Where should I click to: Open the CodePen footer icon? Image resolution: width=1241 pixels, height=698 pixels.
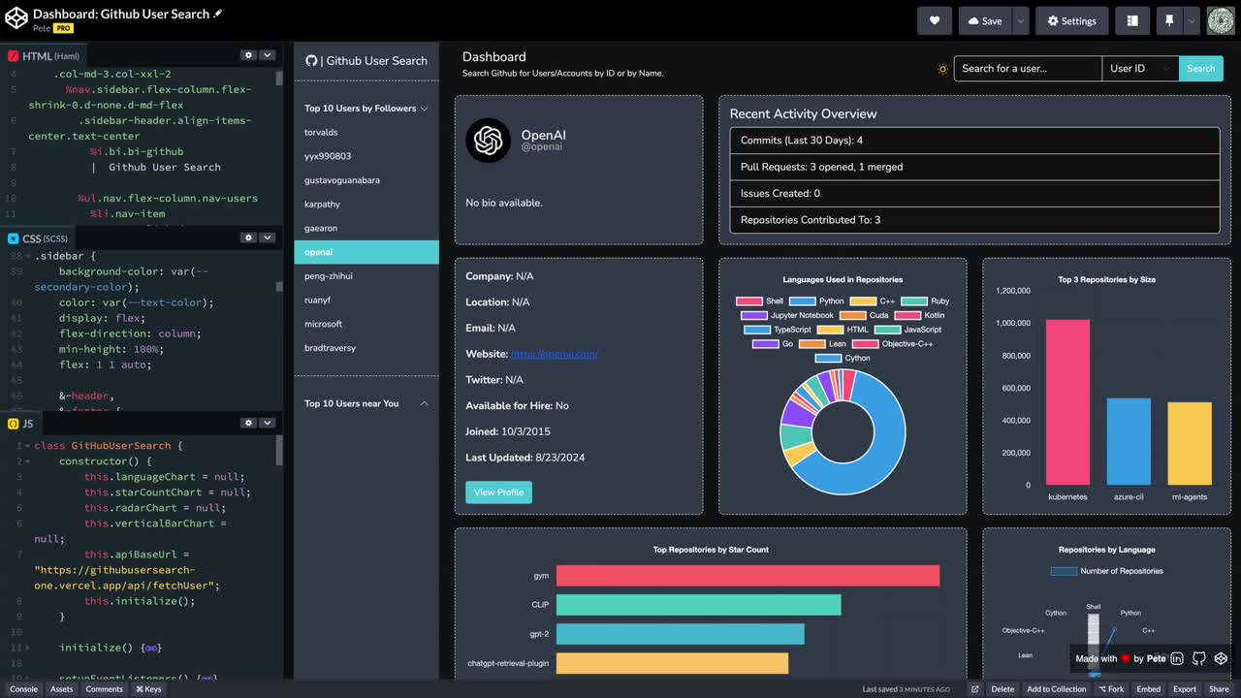click(1221, 658)
